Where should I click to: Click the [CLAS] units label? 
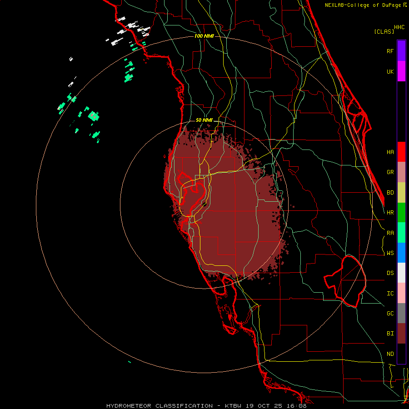pyautogui.click(x=384, y=31)
